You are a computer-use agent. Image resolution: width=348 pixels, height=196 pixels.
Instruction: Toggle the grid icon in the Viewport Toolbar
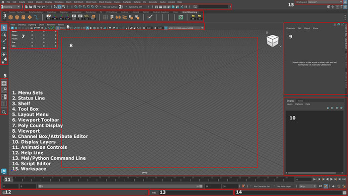(x=58, y=28)
